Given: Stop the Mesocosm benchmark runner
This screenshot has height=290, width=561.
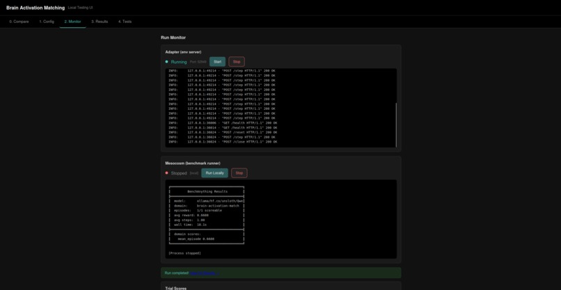Looking at the screenshot, I should [239, 173].
